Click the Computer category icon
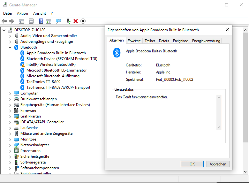Image resolution: width=249 pixels, height=183 pixels. [16, 93]
